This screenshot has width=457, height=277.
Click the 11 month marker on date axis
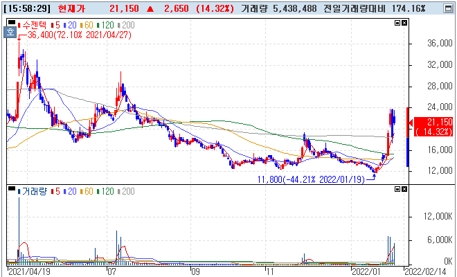click(x=270, y=272)
